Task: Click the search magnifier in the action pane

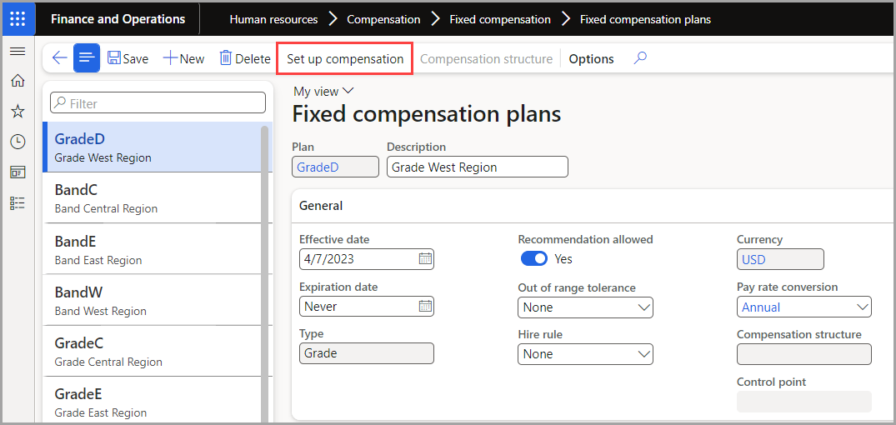Action: (641, 58)
